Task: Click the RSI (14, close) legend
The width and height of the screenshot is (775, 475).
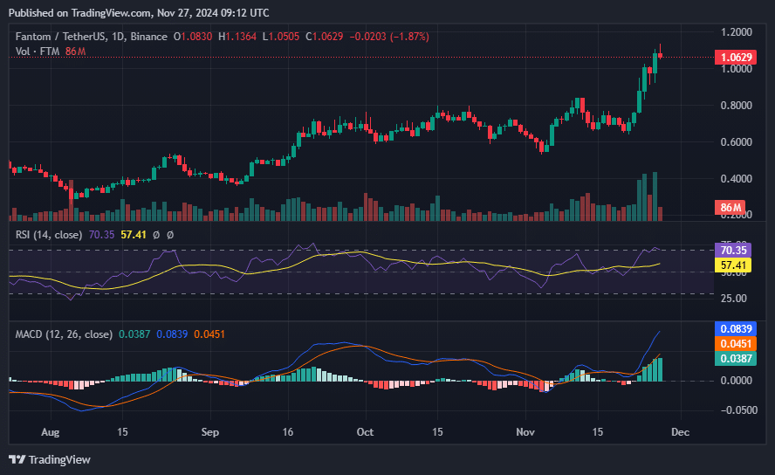Action: click(x=49, y=235)
